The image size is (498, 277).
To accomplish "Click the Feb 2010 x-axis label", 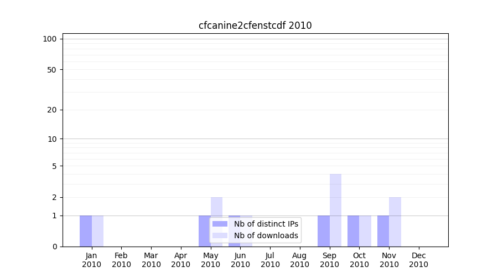I will (x=121, y=260).
